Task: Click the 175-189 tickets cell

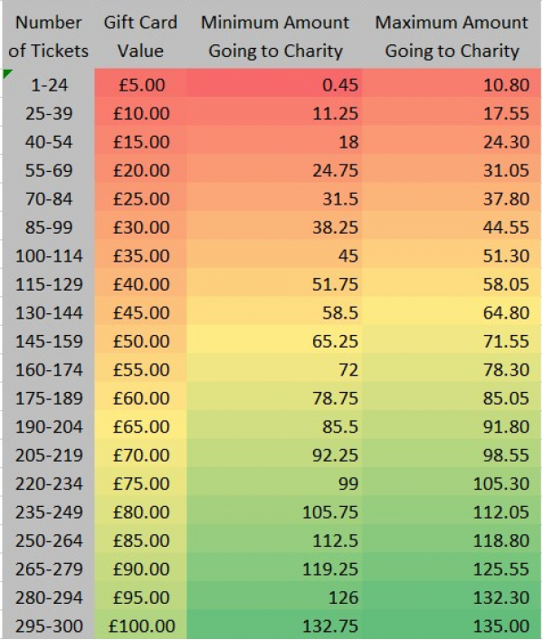Action: coord(49,396)
